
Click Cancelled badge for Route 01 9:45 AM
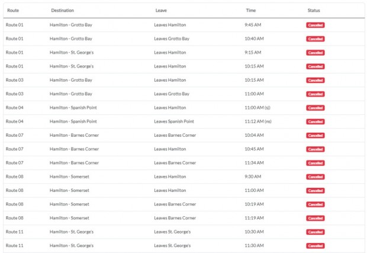(315, 25)
